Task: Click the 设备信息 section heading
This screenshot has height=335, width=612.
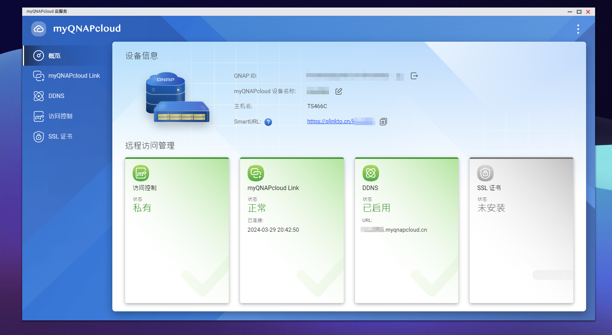Action: point(142,56)
